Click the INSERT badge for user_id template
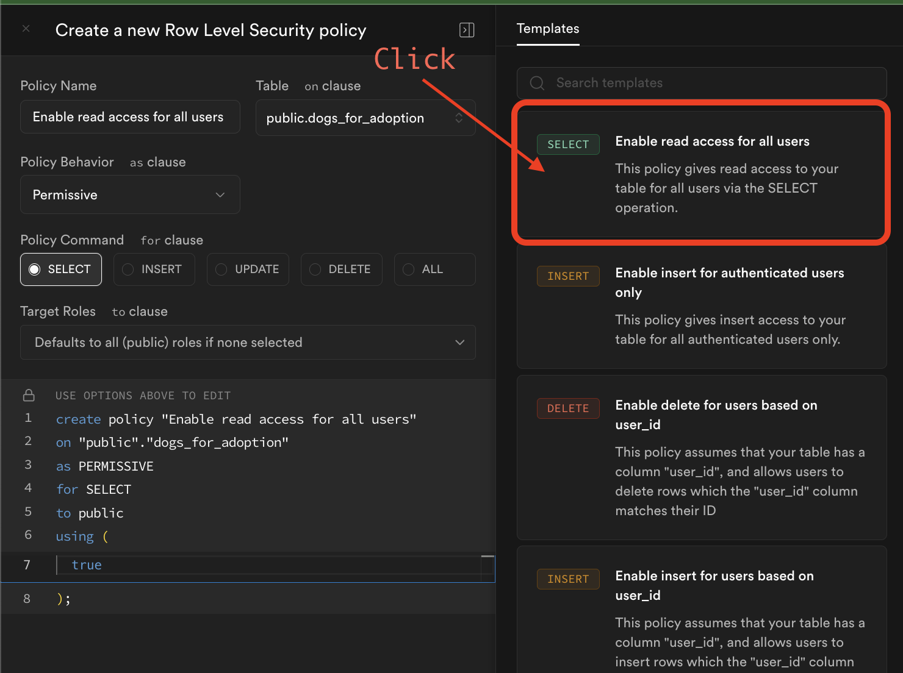This screenshot has width=903, height=673. pos(567,579)
